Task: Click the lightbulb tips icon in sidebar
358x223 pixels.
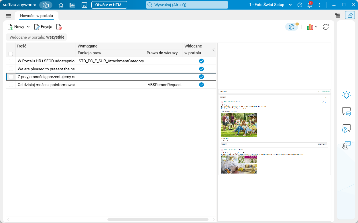Action: 347,95
